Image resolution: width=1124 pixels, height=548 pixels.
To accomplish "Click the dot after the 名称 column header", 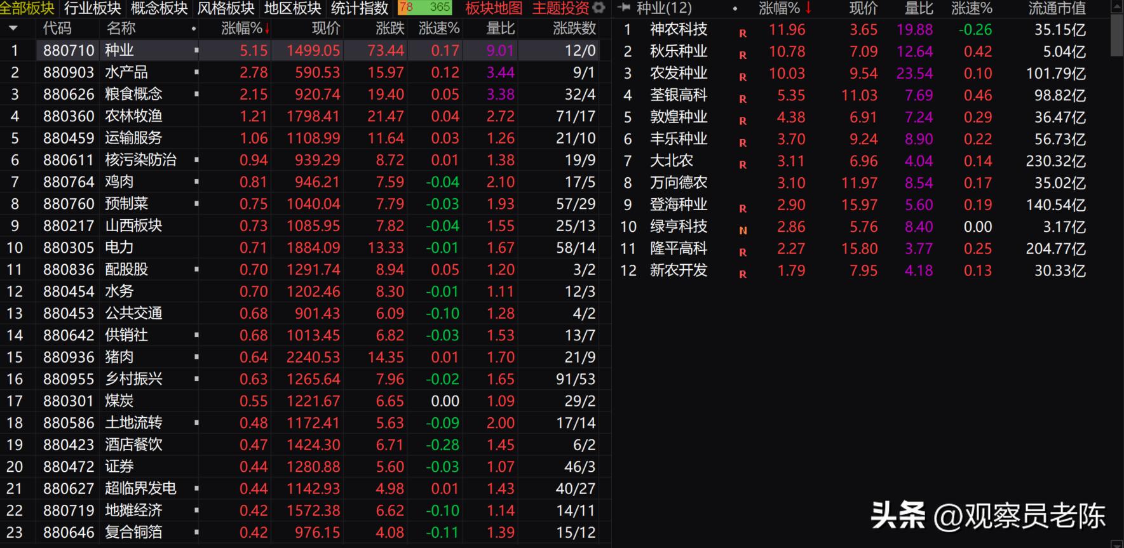I will [193, 29].
